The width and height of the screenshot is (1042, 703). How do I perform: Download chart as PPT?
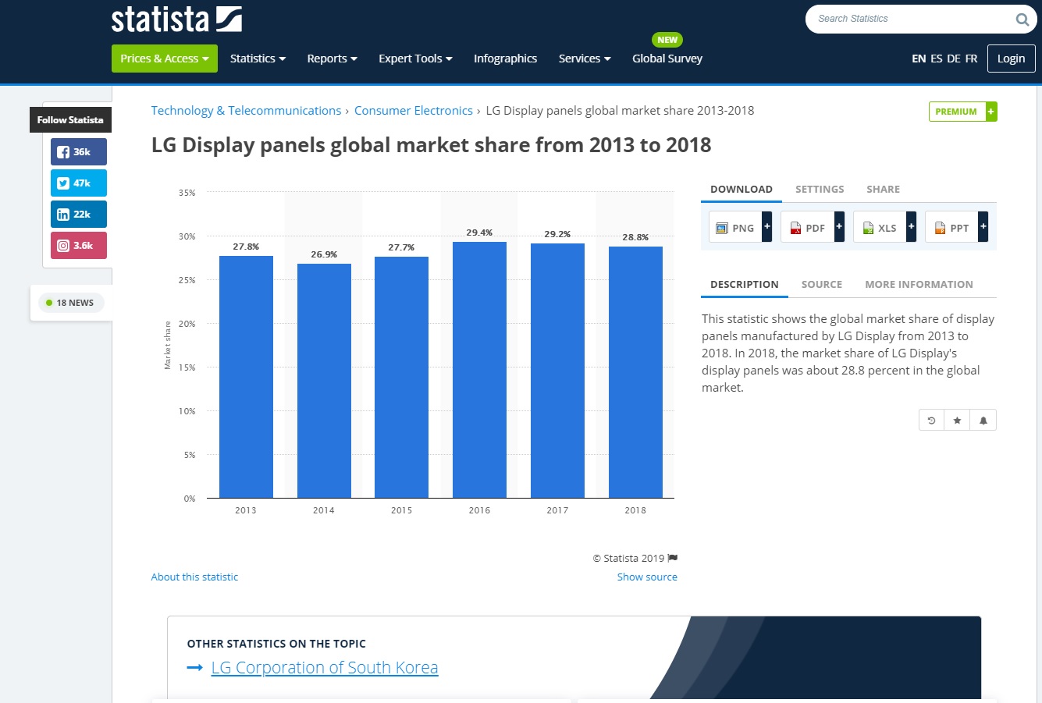(x=951, y=228)
